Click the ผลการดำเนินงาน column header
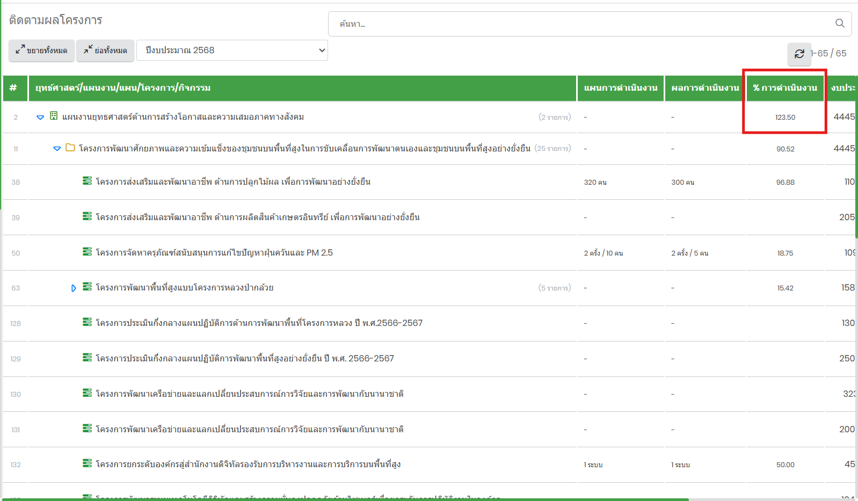 704,88
